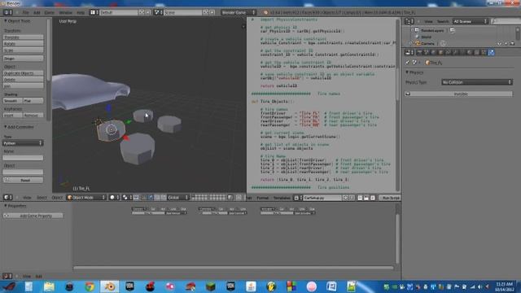Collapse the Object Tools panel
Image resolution: width=521 pixels, height=293 pixels.
pos(6,21)
